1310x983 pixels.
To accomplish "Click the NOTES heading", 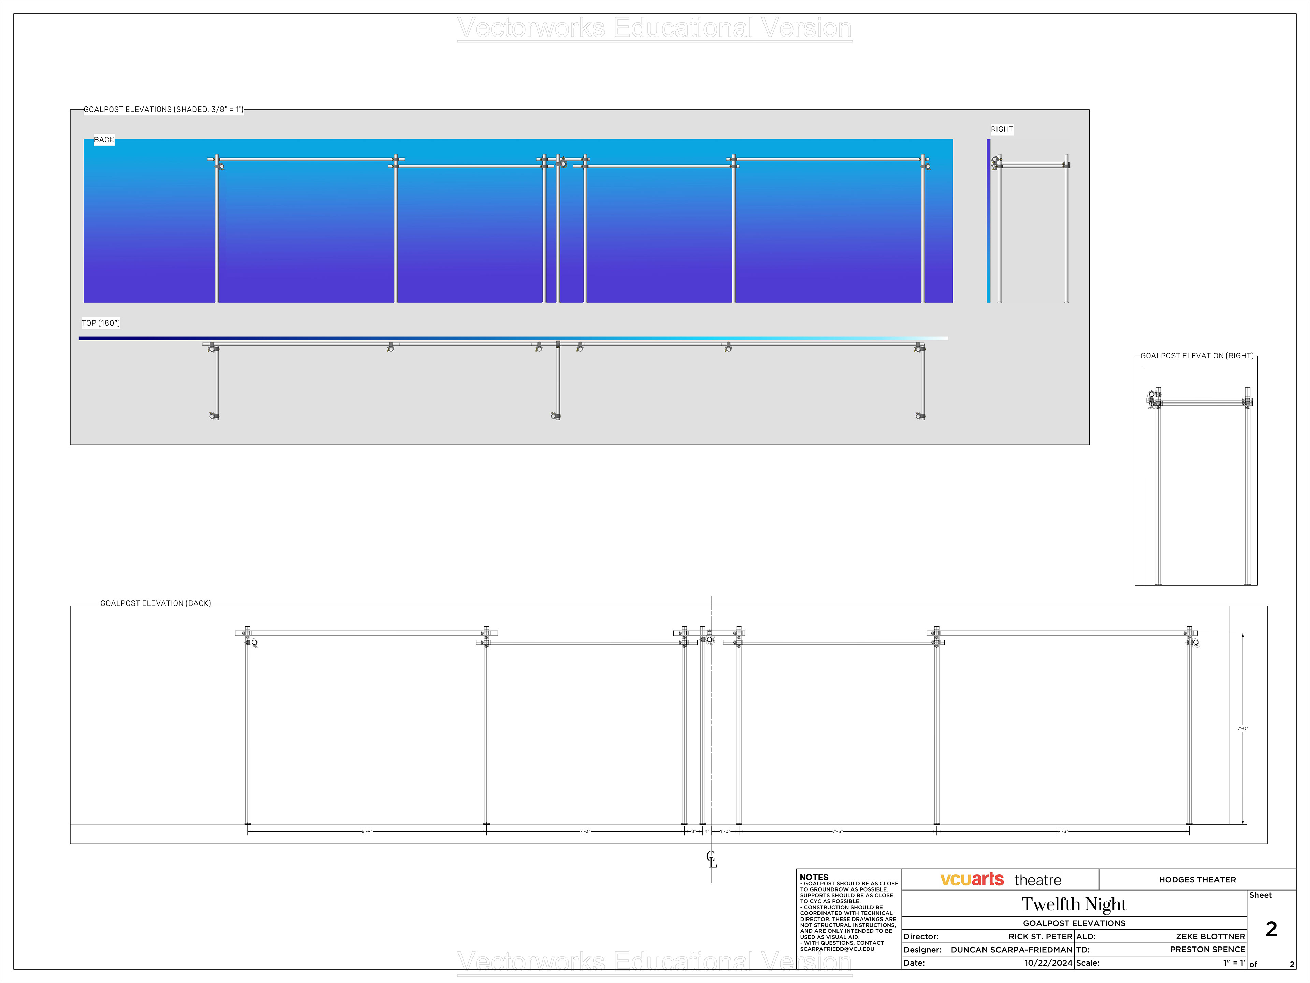I will (x=814, y=877).
